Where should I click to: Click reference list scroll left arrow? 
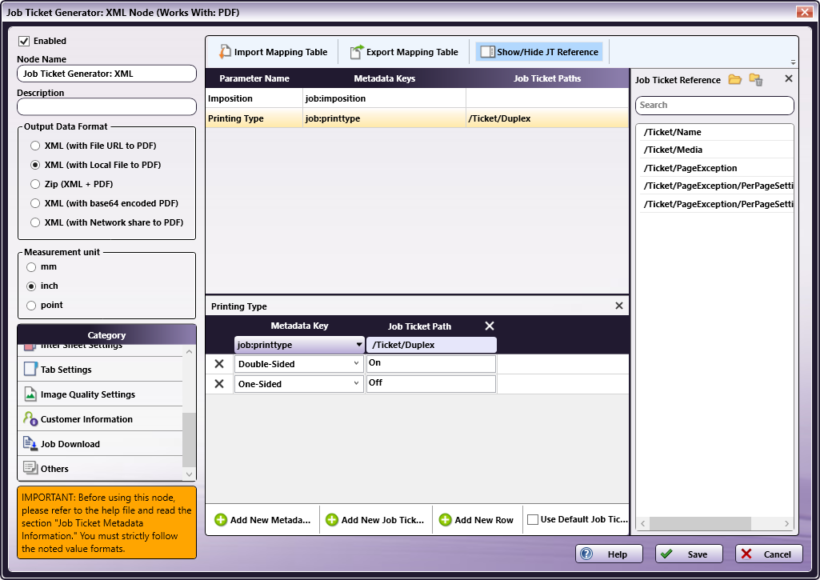point(642,523)
